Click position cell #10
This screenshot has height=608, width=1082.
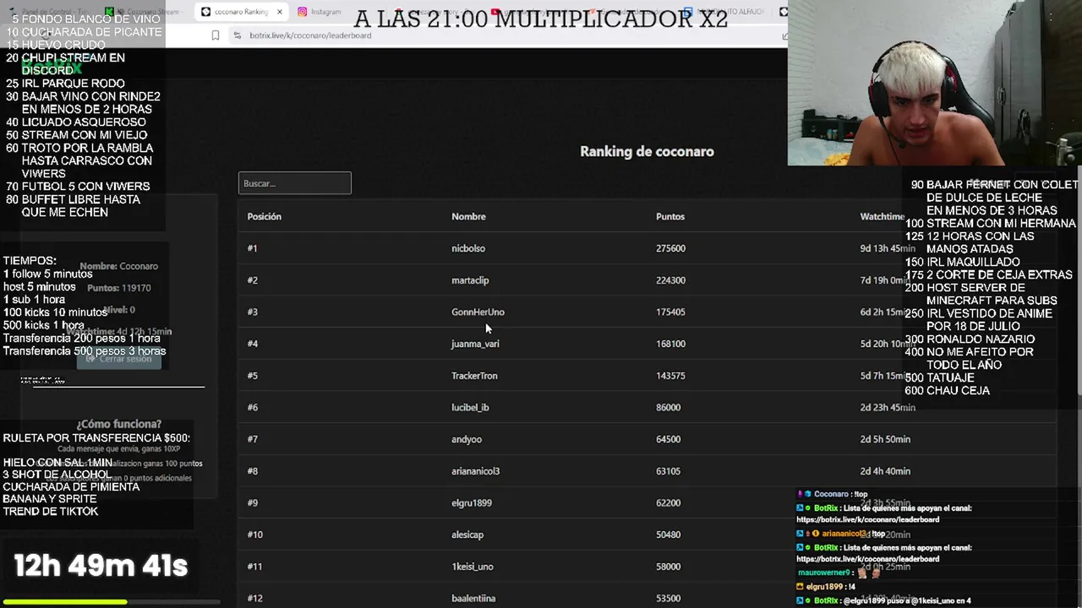pyautogui.click(x=254, y=535)
